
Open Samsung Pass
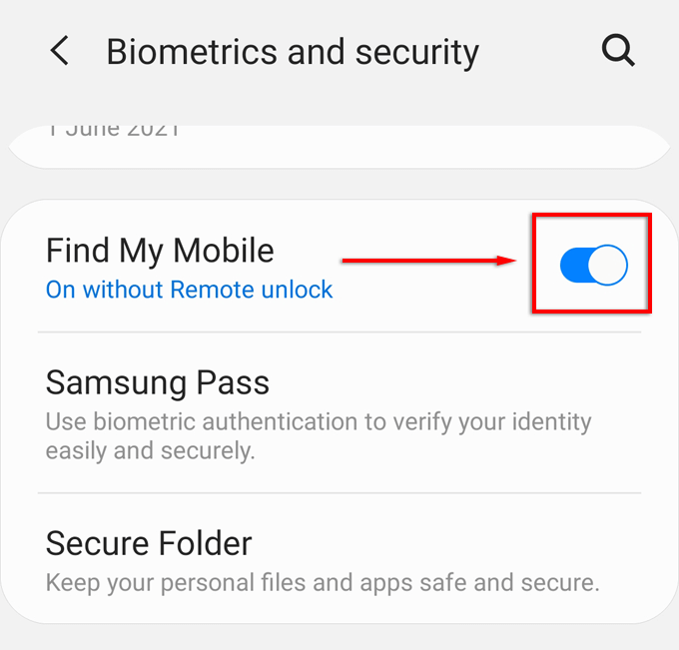(339, 412)
